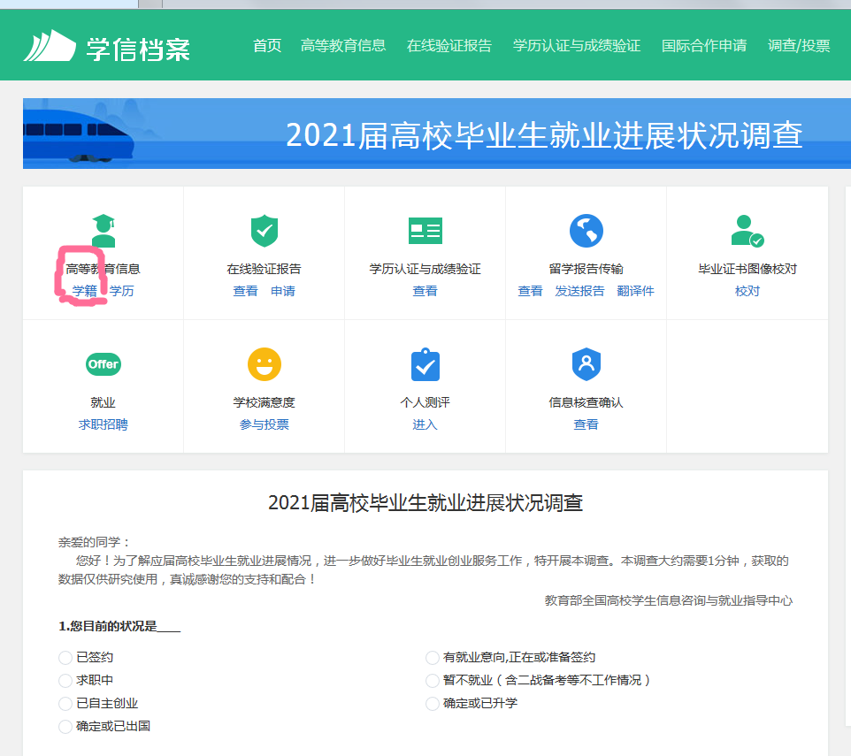This screenshot has width=851, height=756.
Task: Choose the 确定或已升学 radio option
Action: pos(433,704)
